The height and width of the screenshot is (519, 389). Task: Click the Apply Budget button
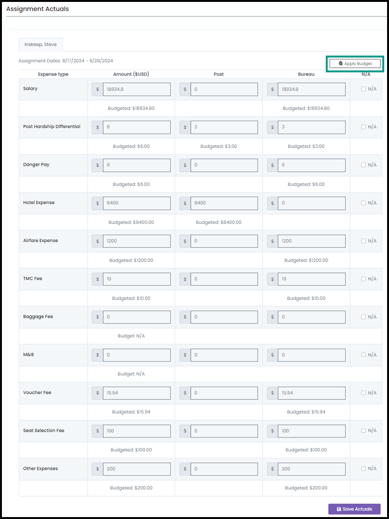(355, 64)
